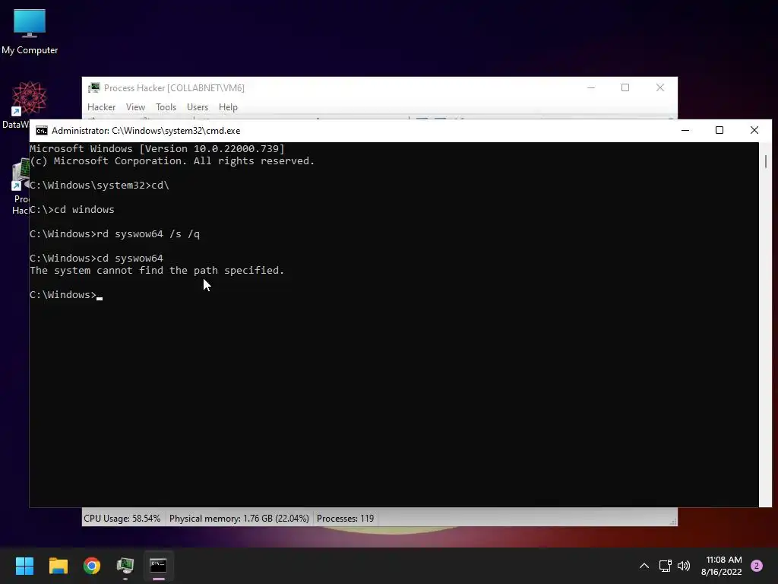This screenshot has width=778, height=584.
Task: Click the 'C:\Windows\system32>cd\' line
Action: [x=100, y=186]
